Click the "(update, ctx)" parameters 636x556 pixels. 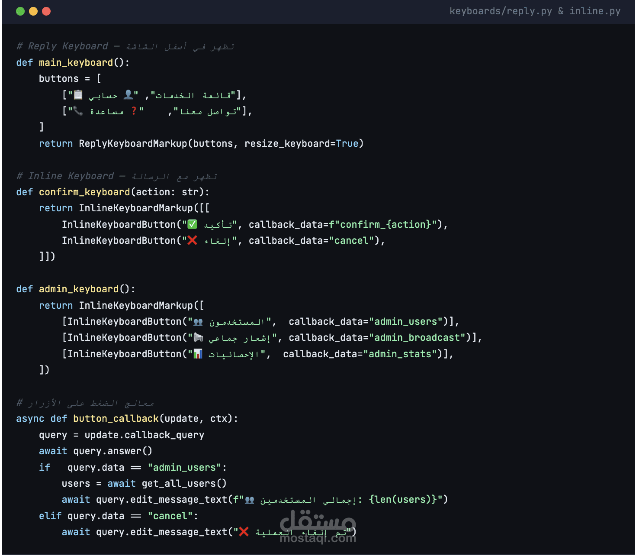tap(196, 419)
